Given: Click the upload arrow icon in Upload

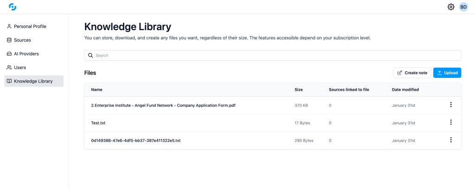Looking at the screenshot, I should pos(440,73).
